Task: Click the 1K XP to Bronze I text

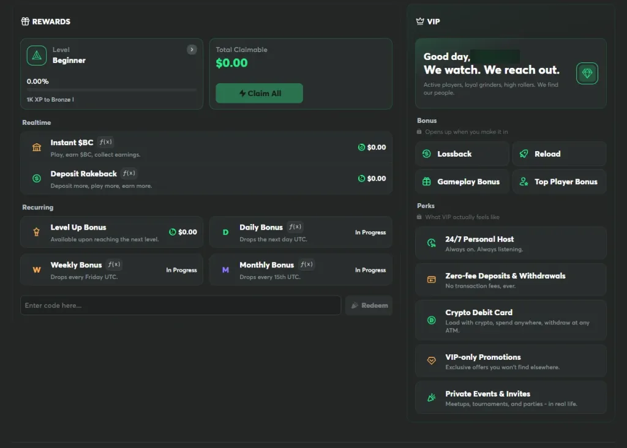Action: tap(50, 100)
